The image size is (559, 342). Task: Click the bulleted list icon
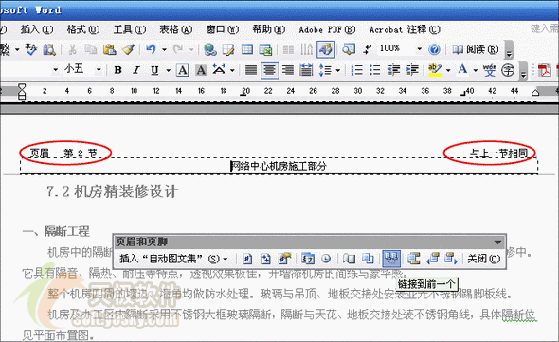375,70
